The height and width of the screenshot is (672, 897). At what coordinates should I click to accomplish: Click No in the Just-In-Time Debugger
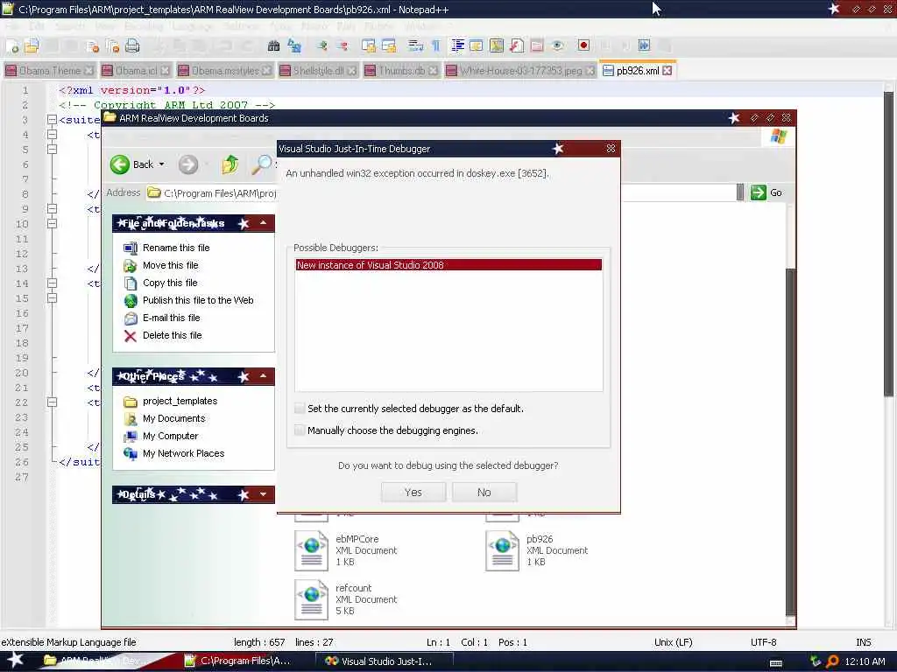484,492
